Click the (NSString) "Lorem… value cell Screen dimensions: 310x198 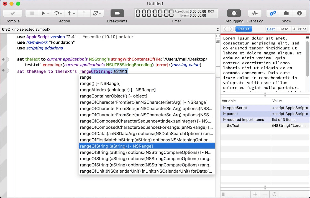[290, 125]
